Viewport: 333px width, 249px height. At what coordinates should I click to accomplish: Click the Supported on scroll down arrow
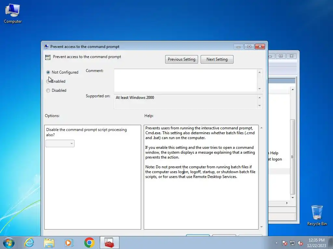pos(260,105)
